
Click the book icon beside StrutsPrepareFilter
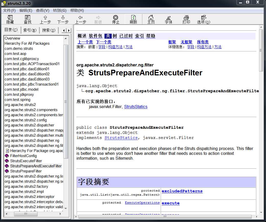(x=7, y=171)
